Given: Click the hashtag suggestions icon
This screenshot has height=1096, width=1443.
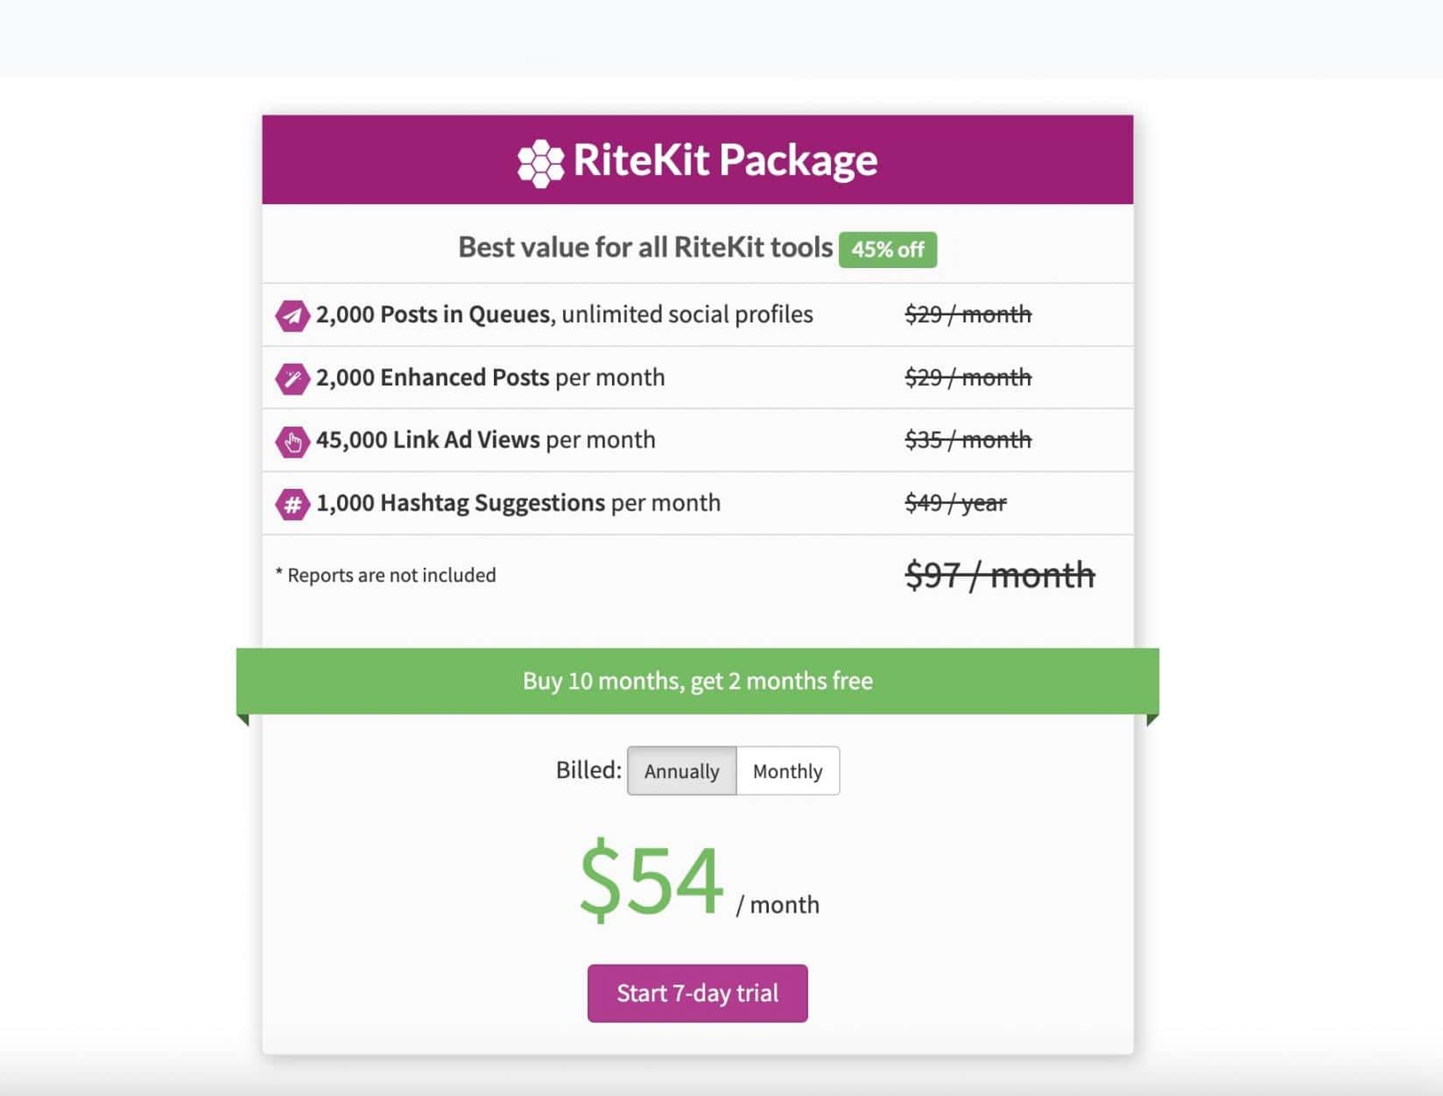Looking at the screenshot, I should [292, 505].
